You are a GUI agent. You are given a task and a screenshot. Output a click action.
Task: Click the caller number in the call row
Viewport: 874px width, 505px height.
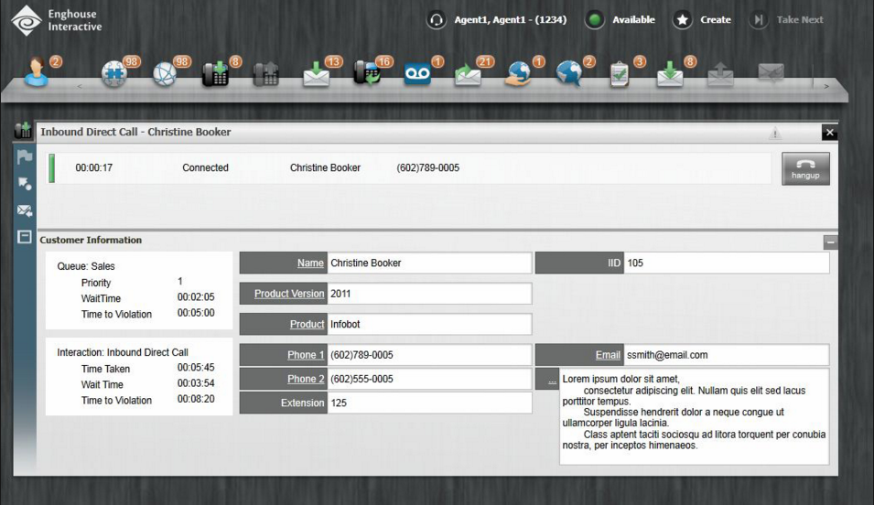pyautogui.click(x=428, y=167)
